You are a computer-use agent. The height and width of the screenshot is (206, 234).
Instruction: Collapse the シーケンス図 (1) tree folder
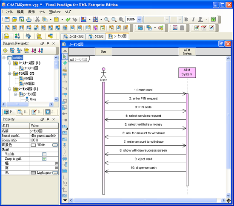[x=10, y=89]
